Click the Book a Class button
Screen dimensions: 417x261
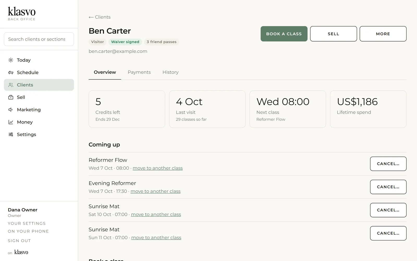click(x=284, y=34)
